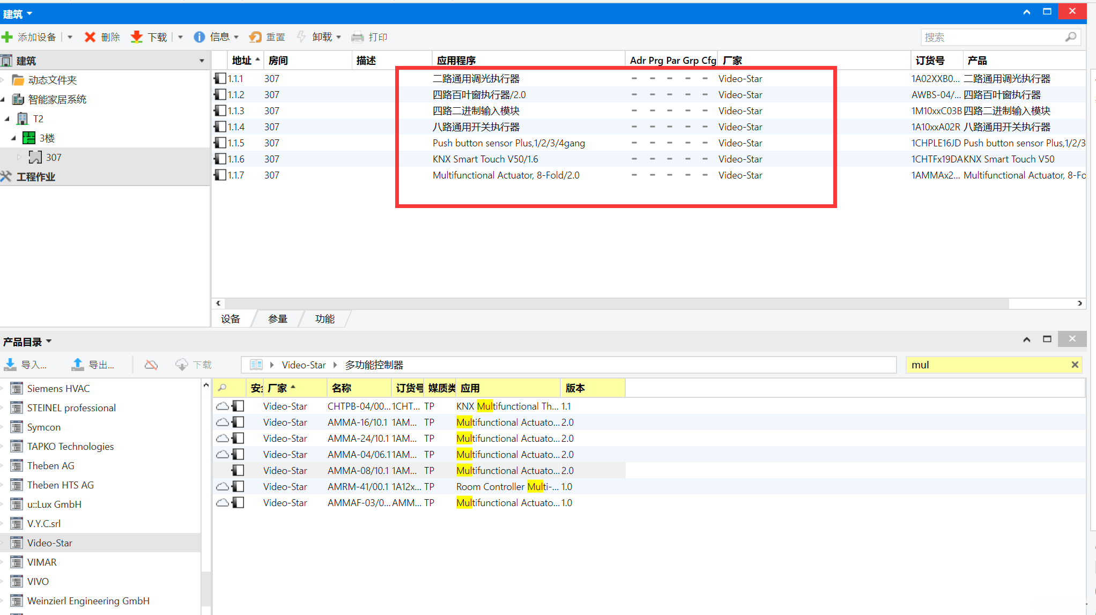Collapse the 3楼 floor tree node
The width and height of the screenshot is (1096, 615).
tap(13, 138)
